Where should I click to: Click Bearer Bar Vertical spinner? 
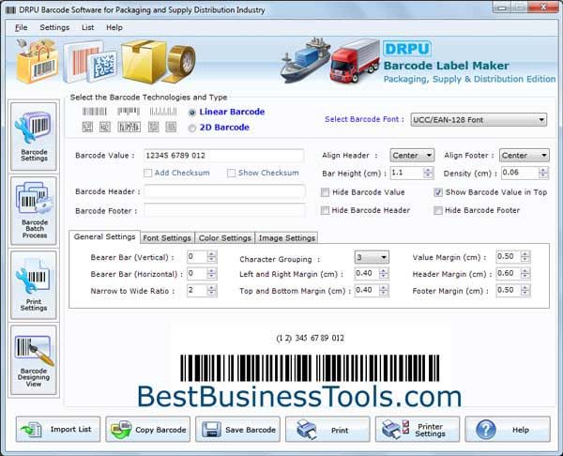click(211, 257)
